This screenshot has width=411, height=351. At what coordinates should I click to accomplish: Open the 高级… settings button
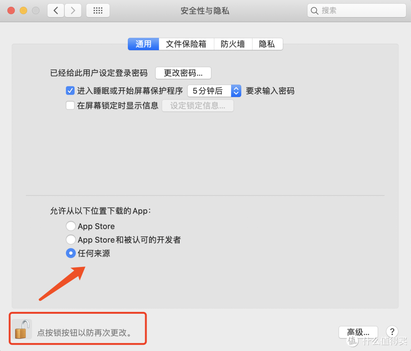tap(358, 332)
